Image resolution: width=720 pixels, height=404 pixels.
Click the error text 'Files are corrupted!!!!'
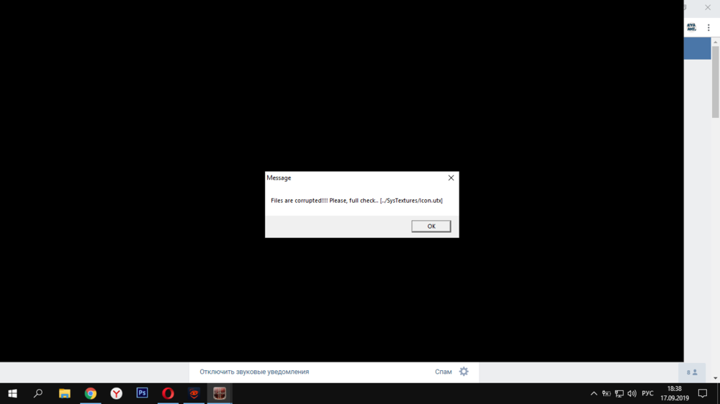[x=300, y=201]
